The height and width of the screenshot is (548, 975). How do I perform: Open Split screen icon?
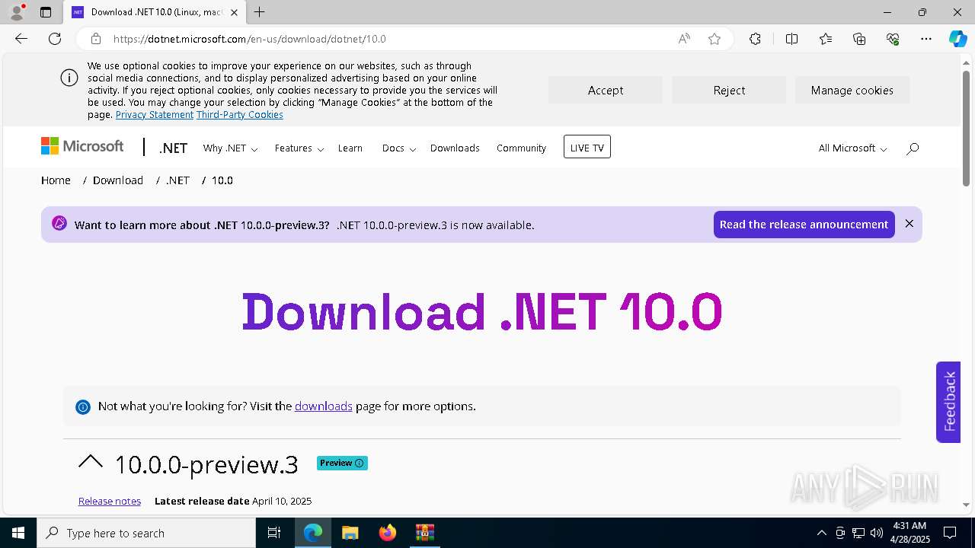[791, 39]
